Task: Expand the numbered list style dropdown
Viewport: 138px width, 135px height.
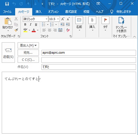Action: pos(56,25)
